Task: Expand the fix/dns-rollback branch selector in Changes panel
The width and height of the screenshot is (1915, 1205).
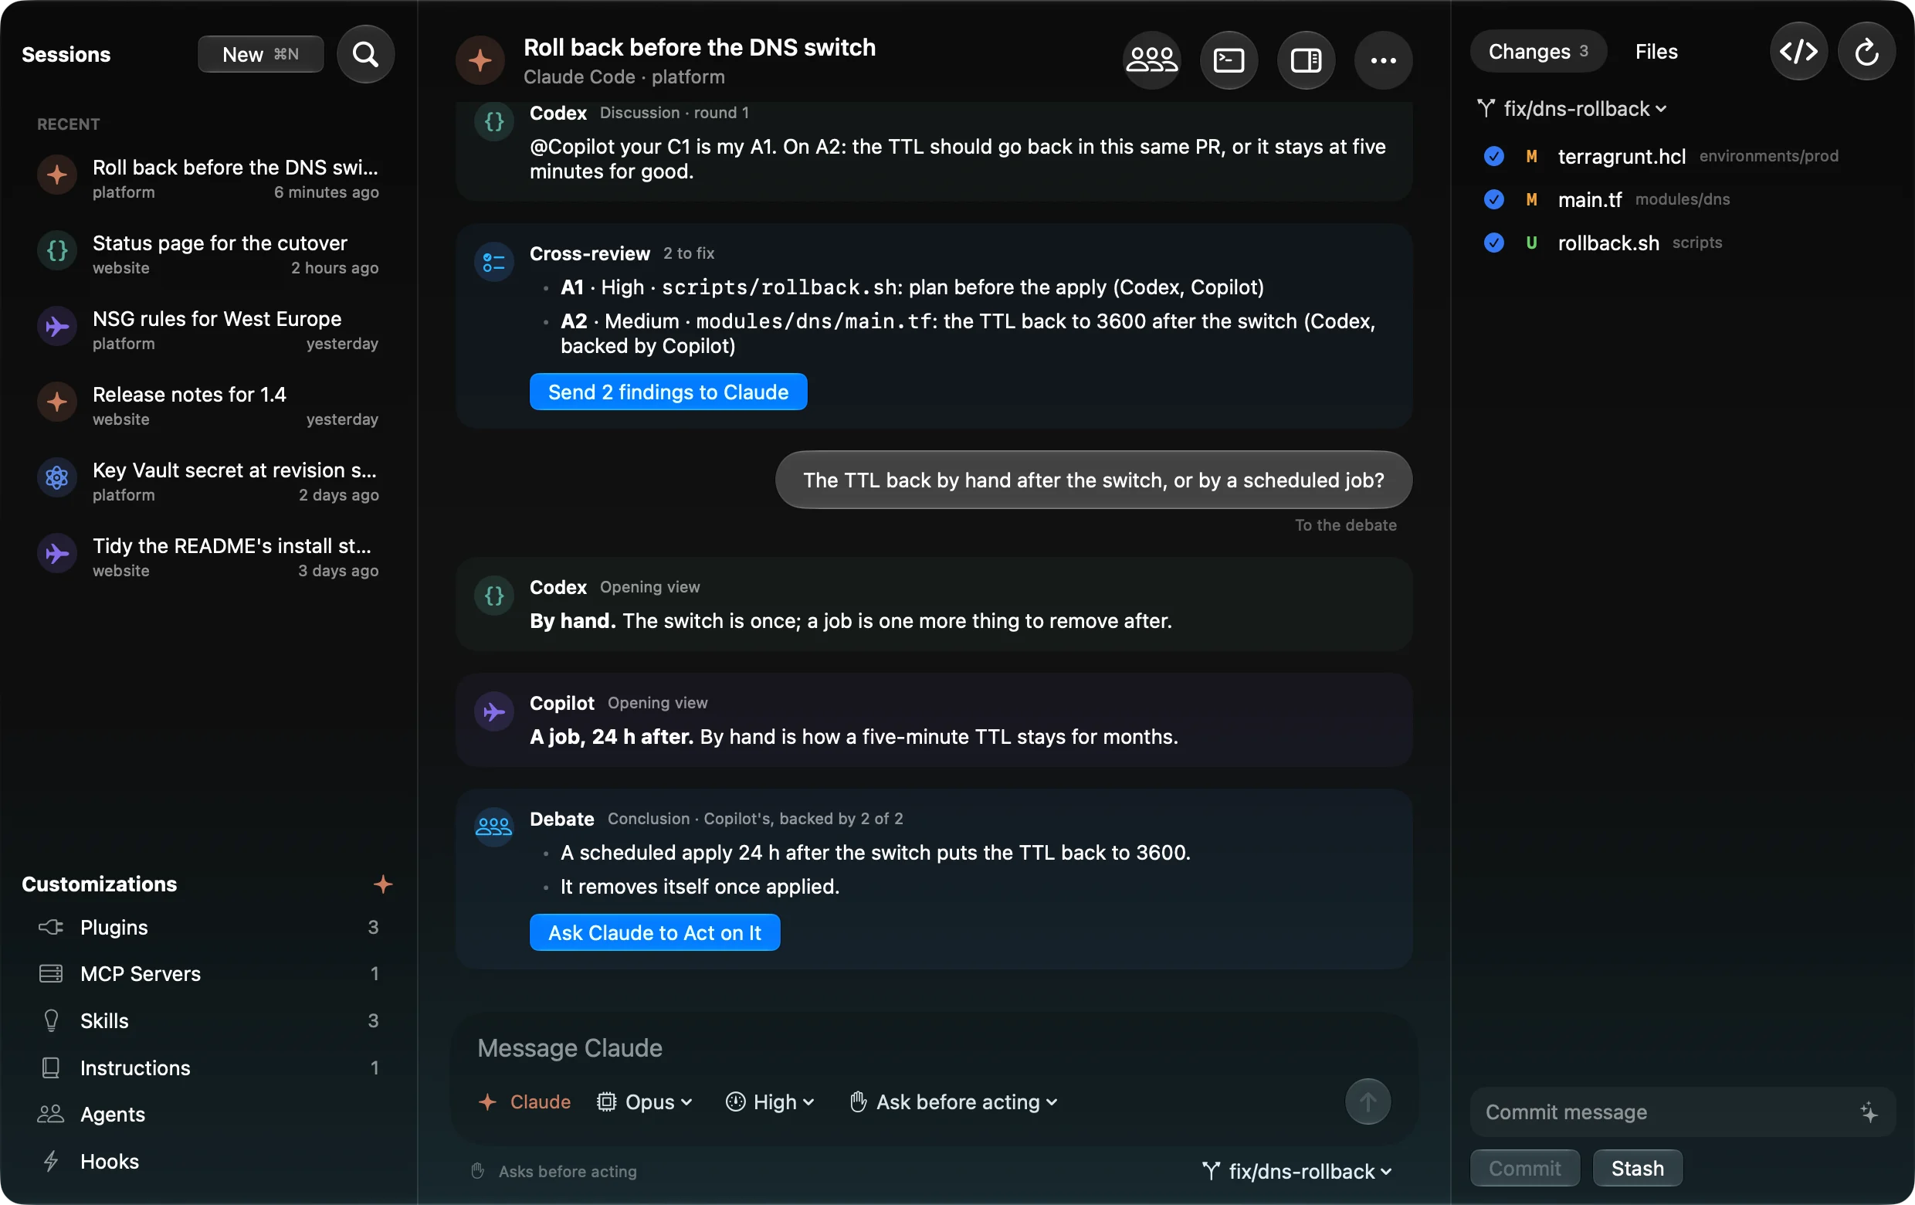Action: 1571,108
